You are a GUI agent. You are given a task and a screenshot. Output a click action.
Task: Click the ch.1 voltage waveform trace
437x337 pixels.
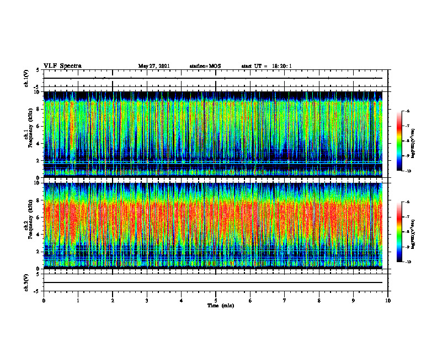pos(213,78)
